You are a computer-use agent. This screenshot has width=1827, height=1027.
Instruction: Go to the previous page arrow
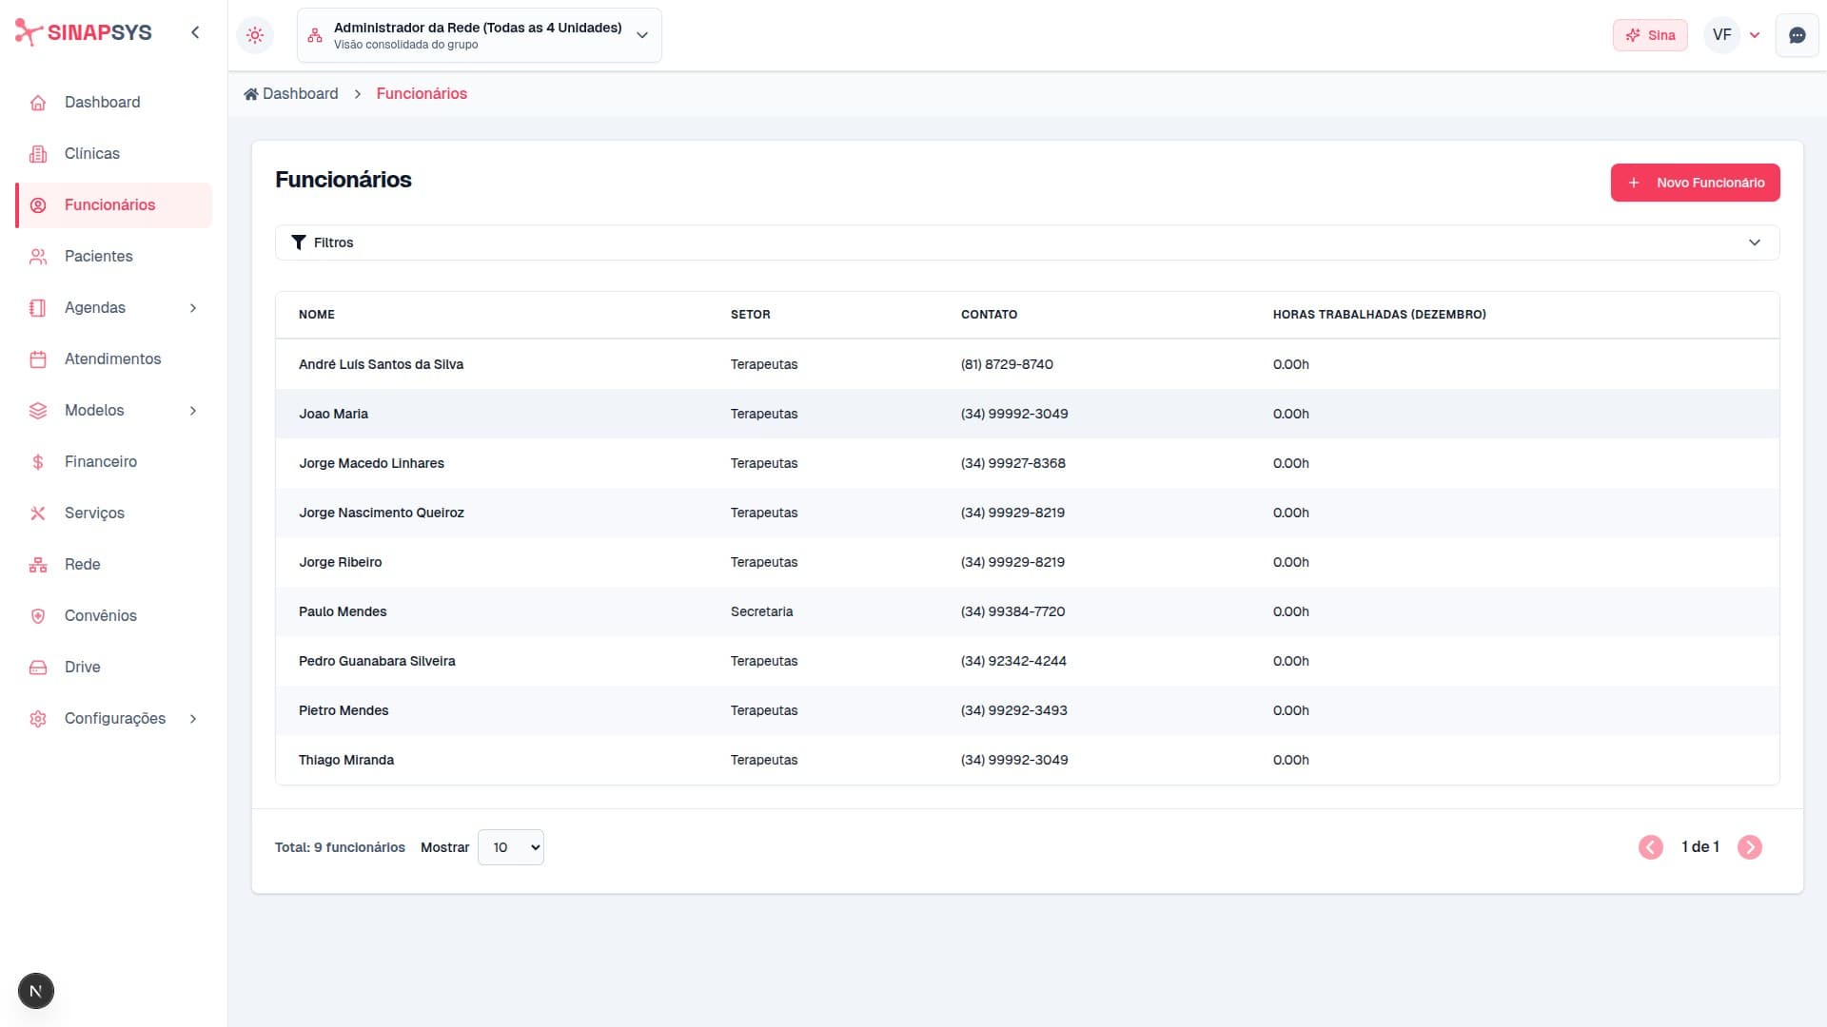[1651, 847]
